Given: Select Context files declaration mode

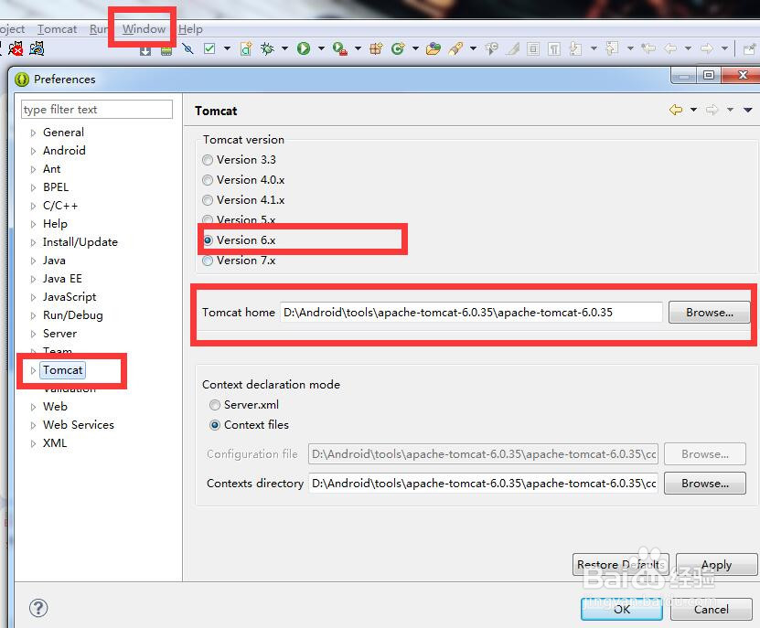Looking at the screenshot, I should (215, 425).
